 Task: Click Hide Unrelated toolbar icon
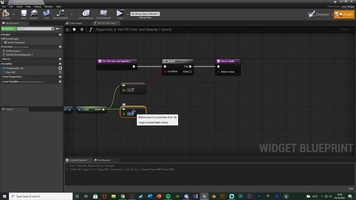click(60, 14)
